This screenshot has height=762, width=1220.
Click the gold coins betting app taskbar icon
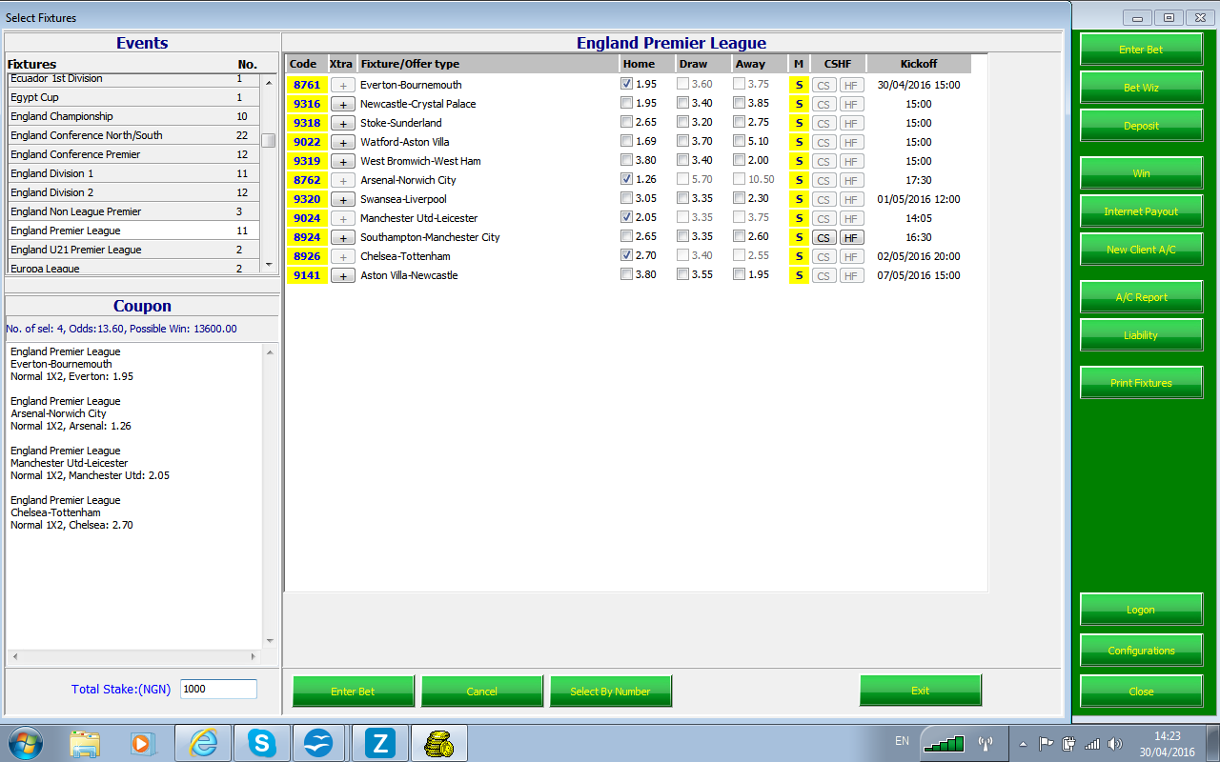pos(438,743)
